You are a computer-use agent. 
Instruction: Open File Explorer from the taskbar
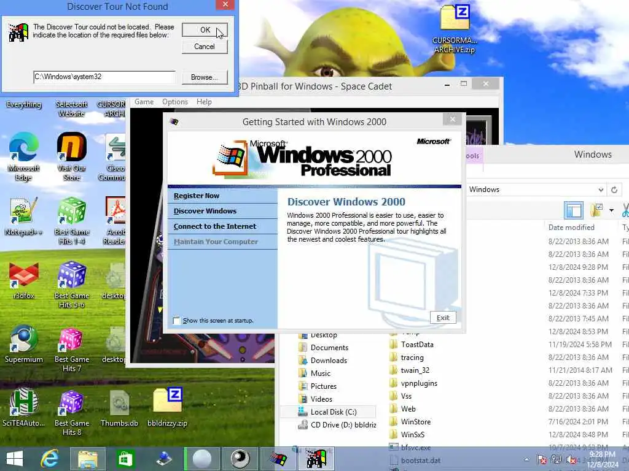88,459
